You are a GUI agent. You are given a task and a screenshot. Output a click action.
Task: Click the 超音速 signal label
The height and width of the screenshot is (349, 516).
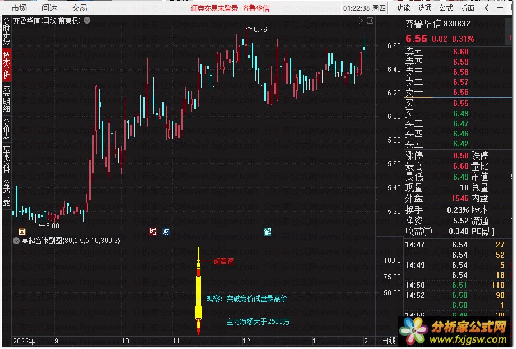point(223,261)
